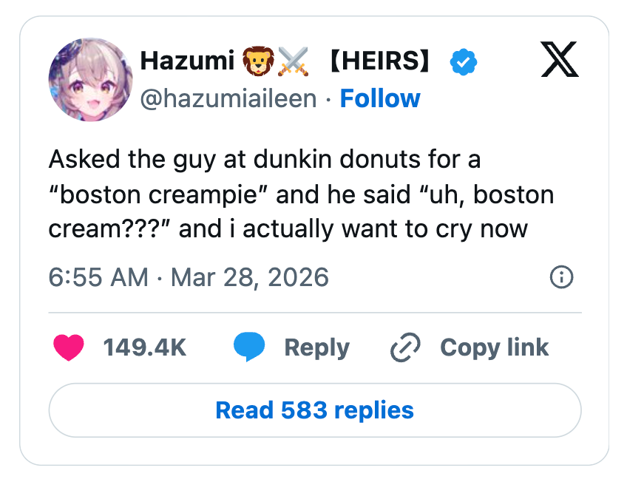The width and height of the screenshot is (627, 482).
Task: Click the Mar 28, 2026 date
Action: point(249,277)
